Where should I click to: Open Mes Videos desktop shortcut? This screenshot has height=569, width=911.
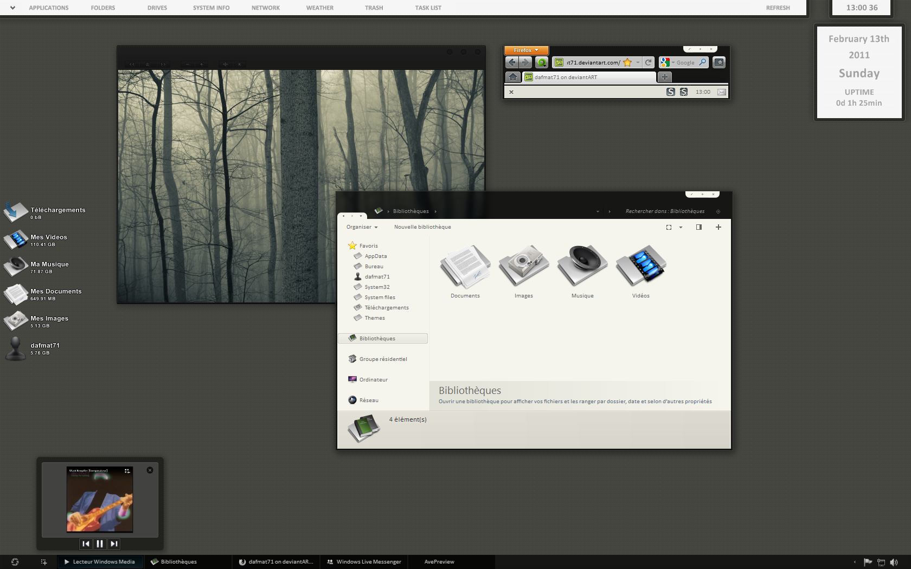click(36, 240)
